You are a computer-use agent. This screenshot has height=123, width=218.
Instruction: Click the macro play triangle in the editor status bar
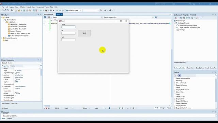44,108
